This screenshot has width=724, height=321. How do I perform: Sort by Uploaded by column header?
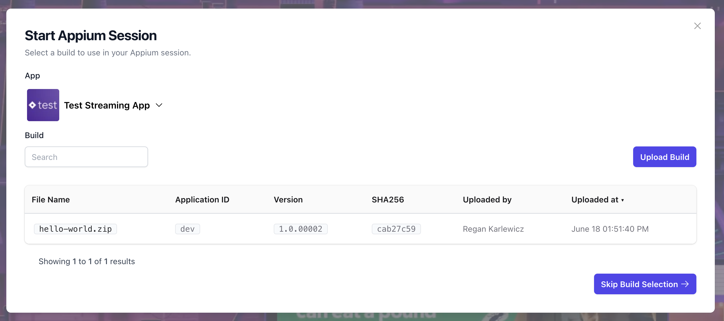487,200
